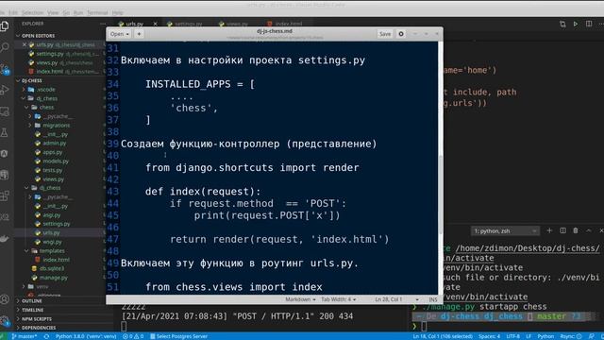Switch to the index.html editor tab
604x340 pixels.
(288, 24)
